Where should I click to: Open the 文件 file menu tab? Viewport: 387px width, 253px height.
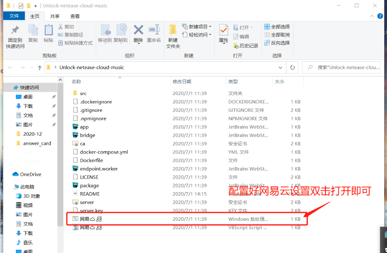pos(14,16)
